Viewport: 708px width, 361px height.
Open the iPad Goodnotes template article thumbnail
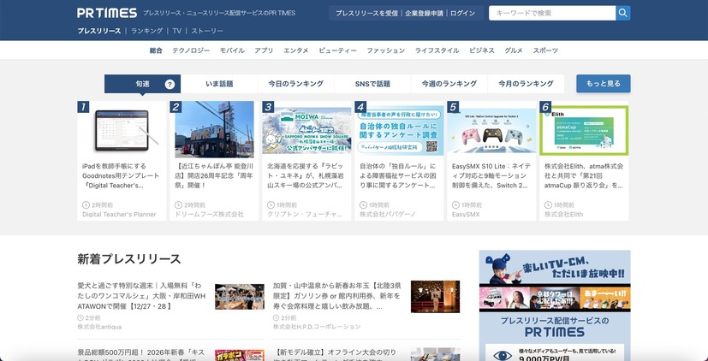point(122,129)
